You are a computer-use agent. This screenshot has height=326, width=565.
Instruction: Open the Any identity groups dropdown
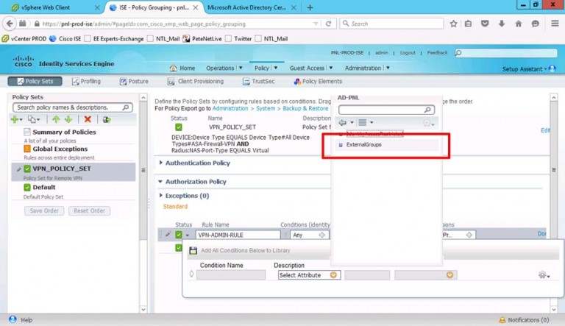310,235
